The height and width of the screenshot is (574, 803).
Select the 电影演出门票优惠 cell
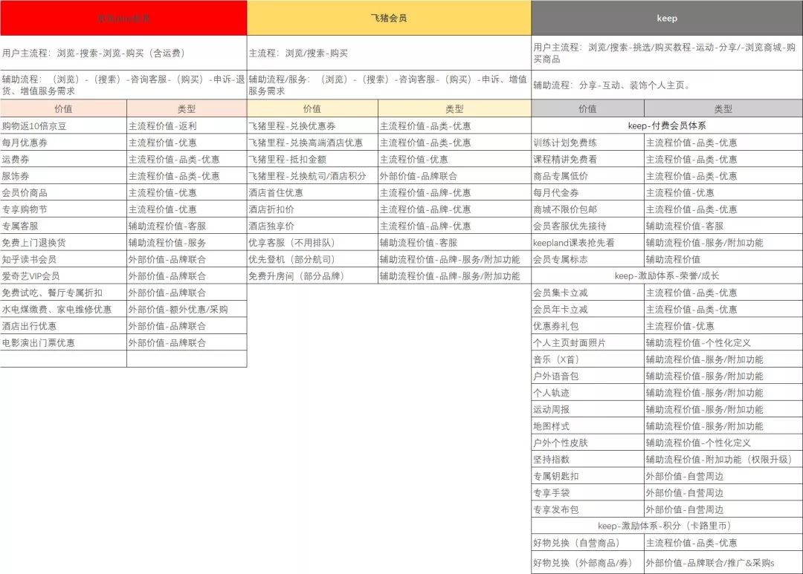pos(63,343)
